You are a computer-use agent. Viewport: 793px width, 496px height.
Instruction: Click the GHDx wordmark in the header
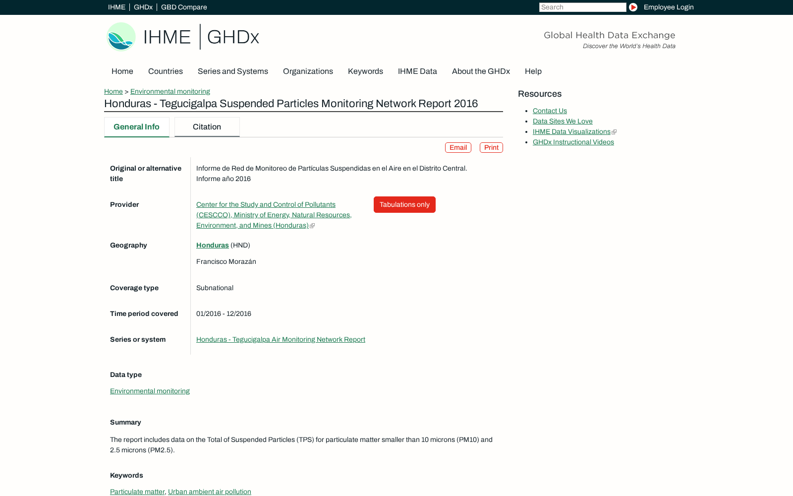point(233,37)
